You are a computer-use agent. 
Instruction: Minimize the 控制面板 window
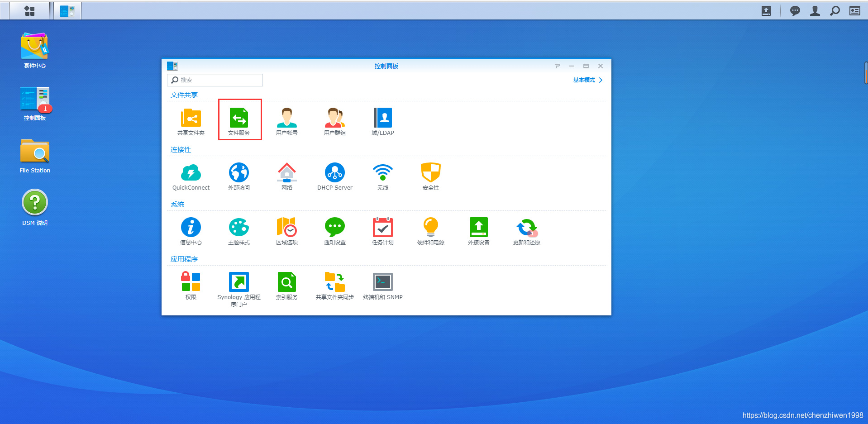tap(572, 66)
